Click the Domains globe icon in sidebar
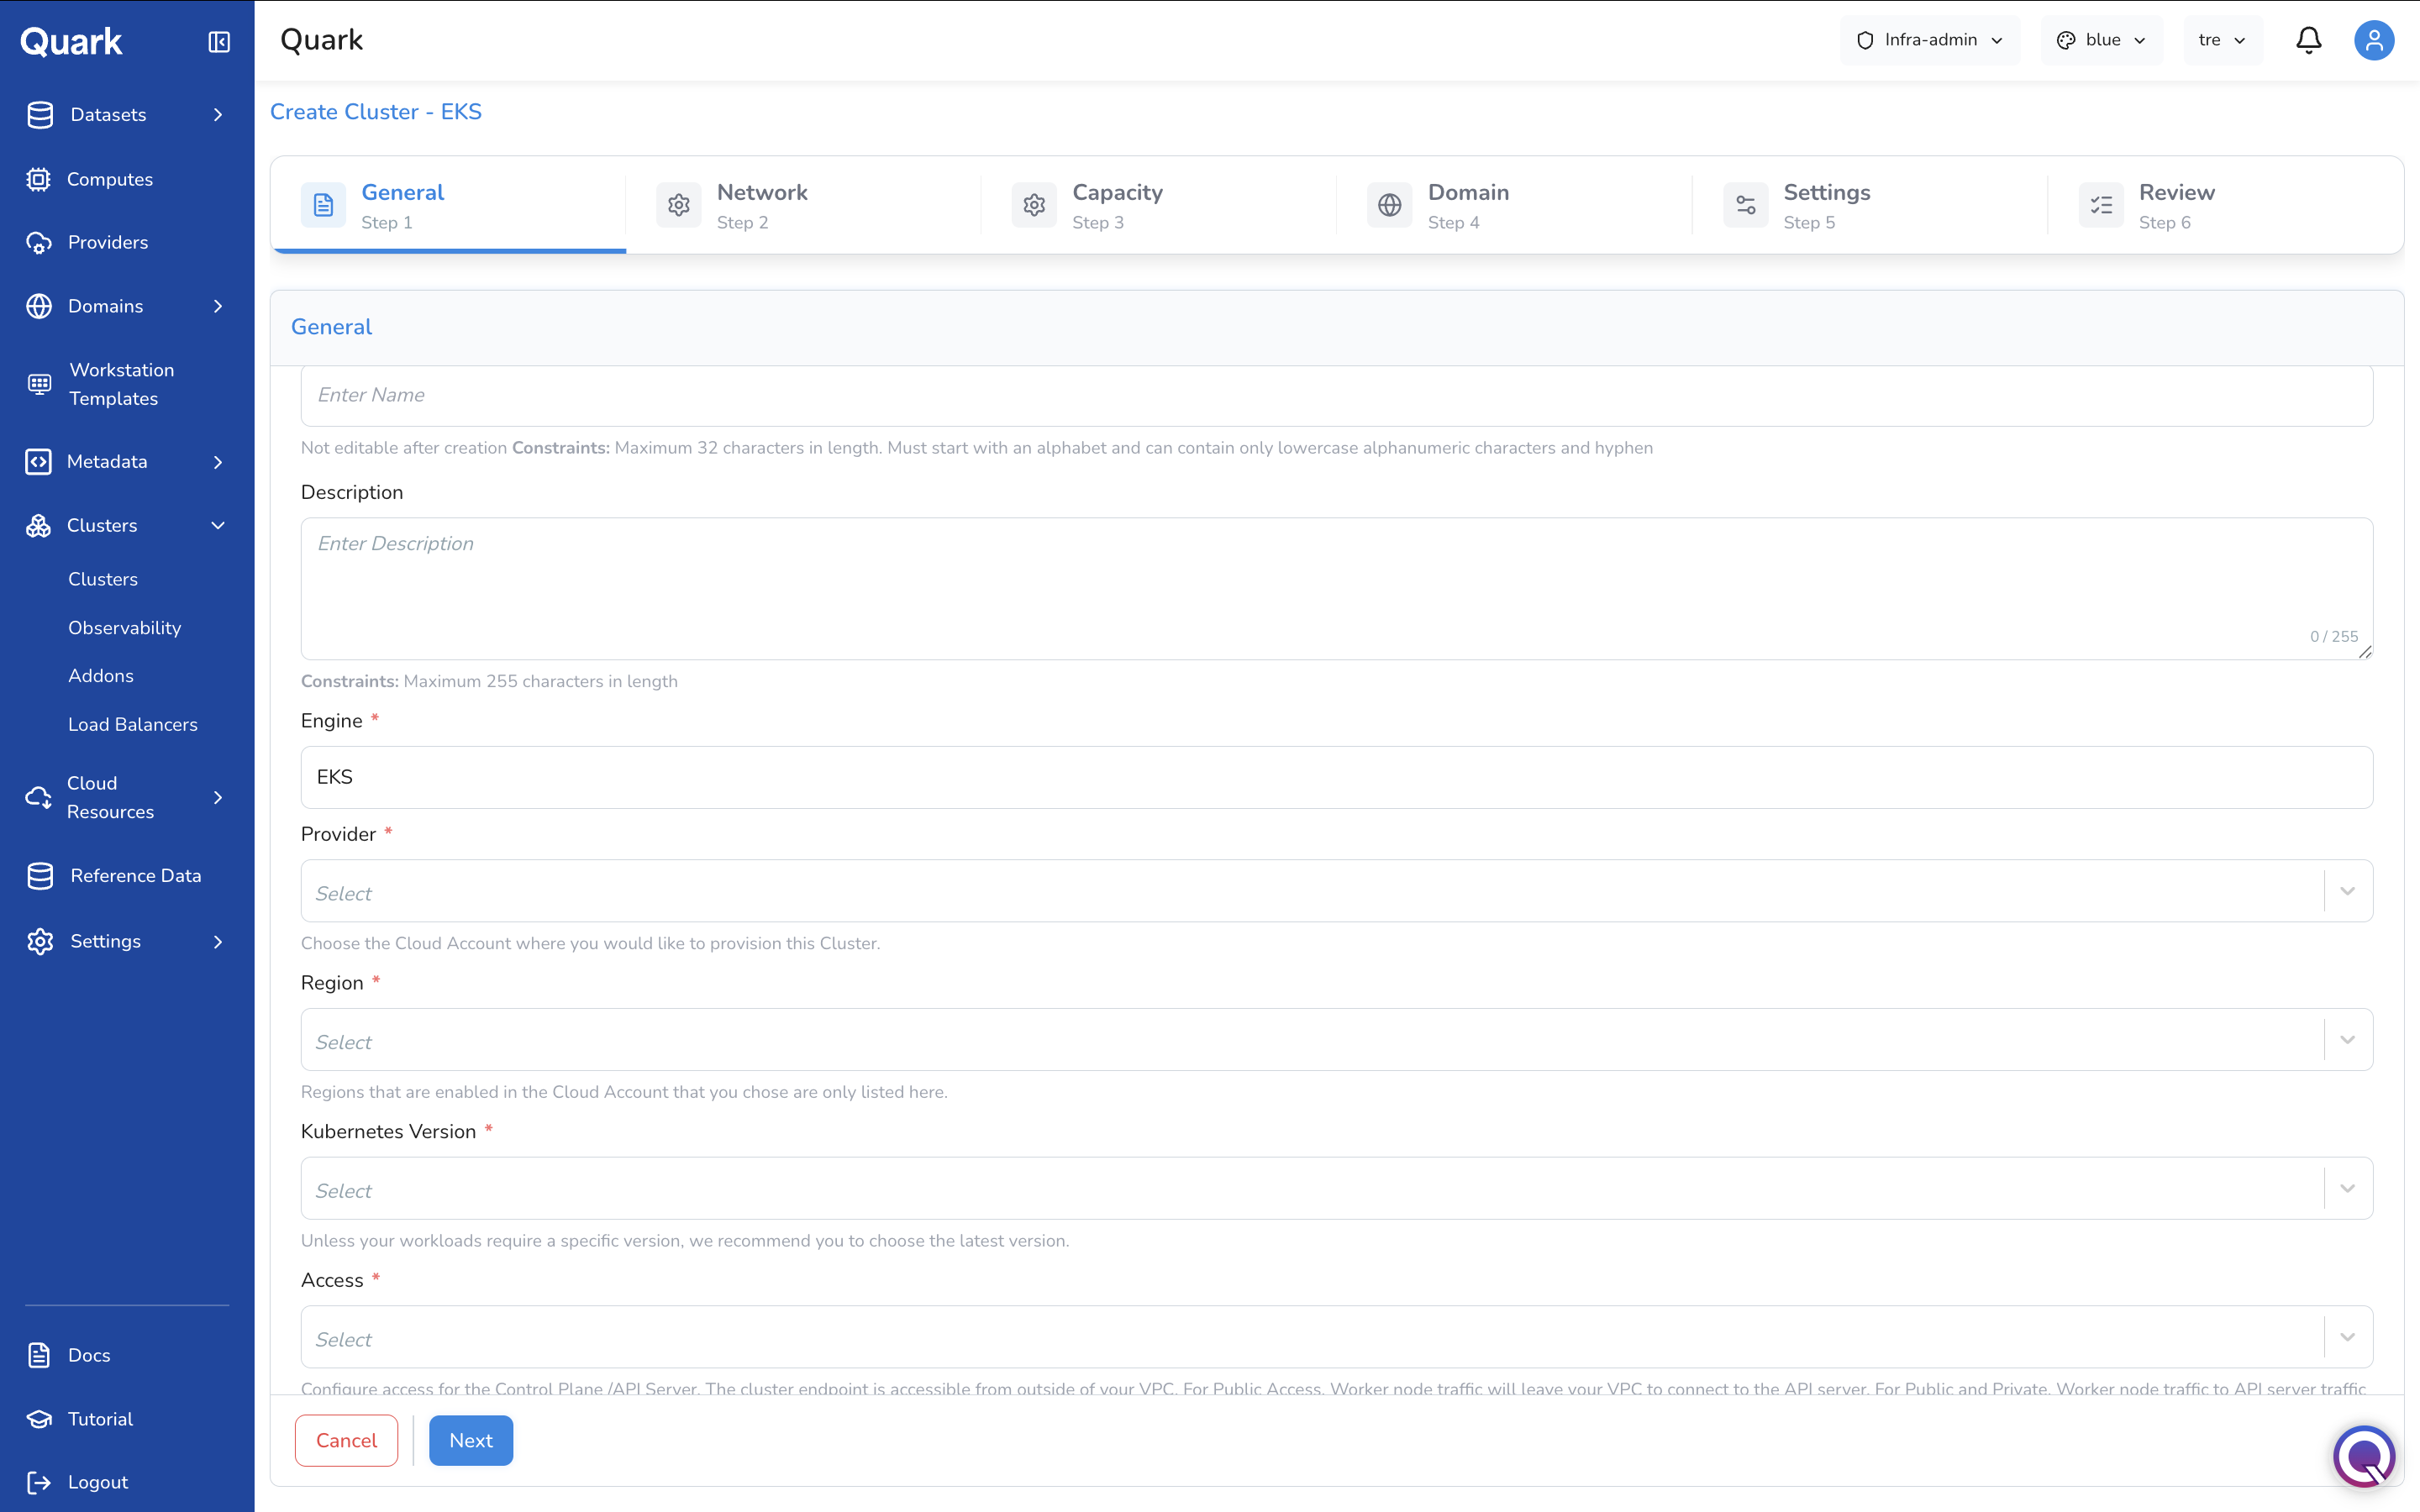This screenshot has width=2420, height=1512. pyautogui.click(x=39, y=306)
